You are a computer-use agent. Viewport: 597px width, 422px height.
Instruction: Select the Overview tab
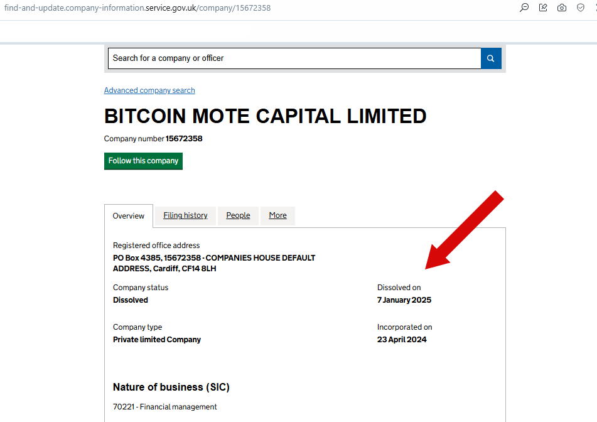(x=129, y=216)
